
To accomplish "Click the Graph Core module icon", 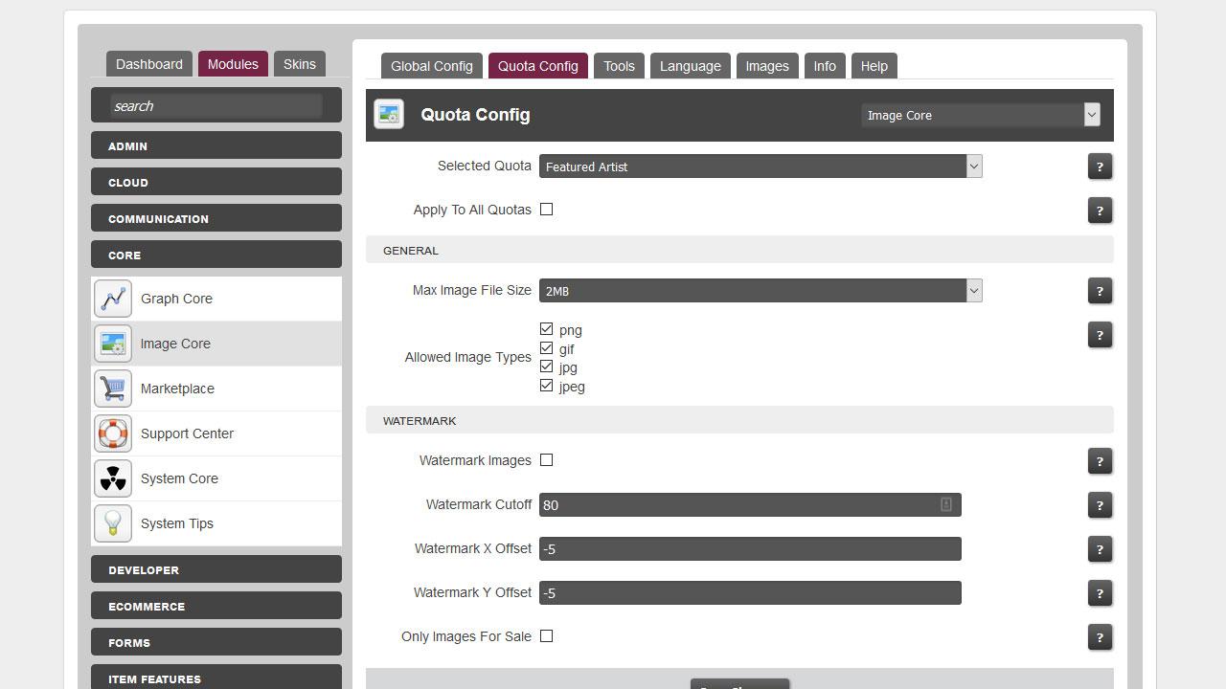I will tap(113, 299).
